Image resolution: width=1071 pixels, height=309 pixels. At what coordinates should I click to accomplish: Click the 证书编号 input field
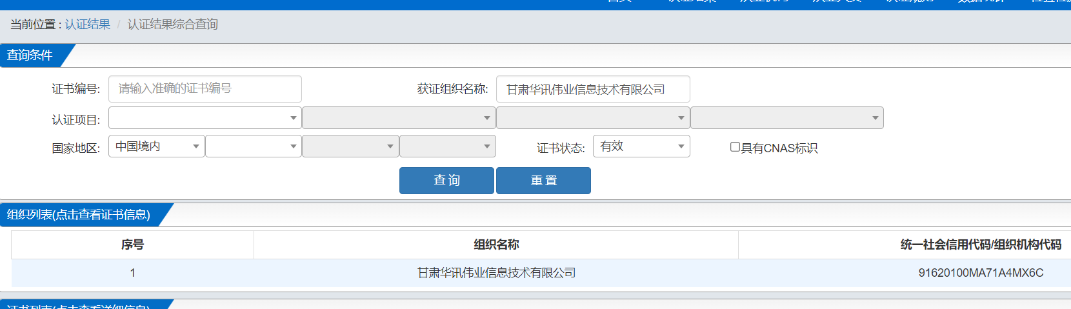coord(205,89)
